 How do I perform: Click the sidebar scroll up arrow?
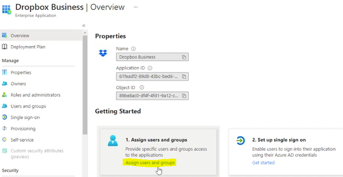(85, 32)
